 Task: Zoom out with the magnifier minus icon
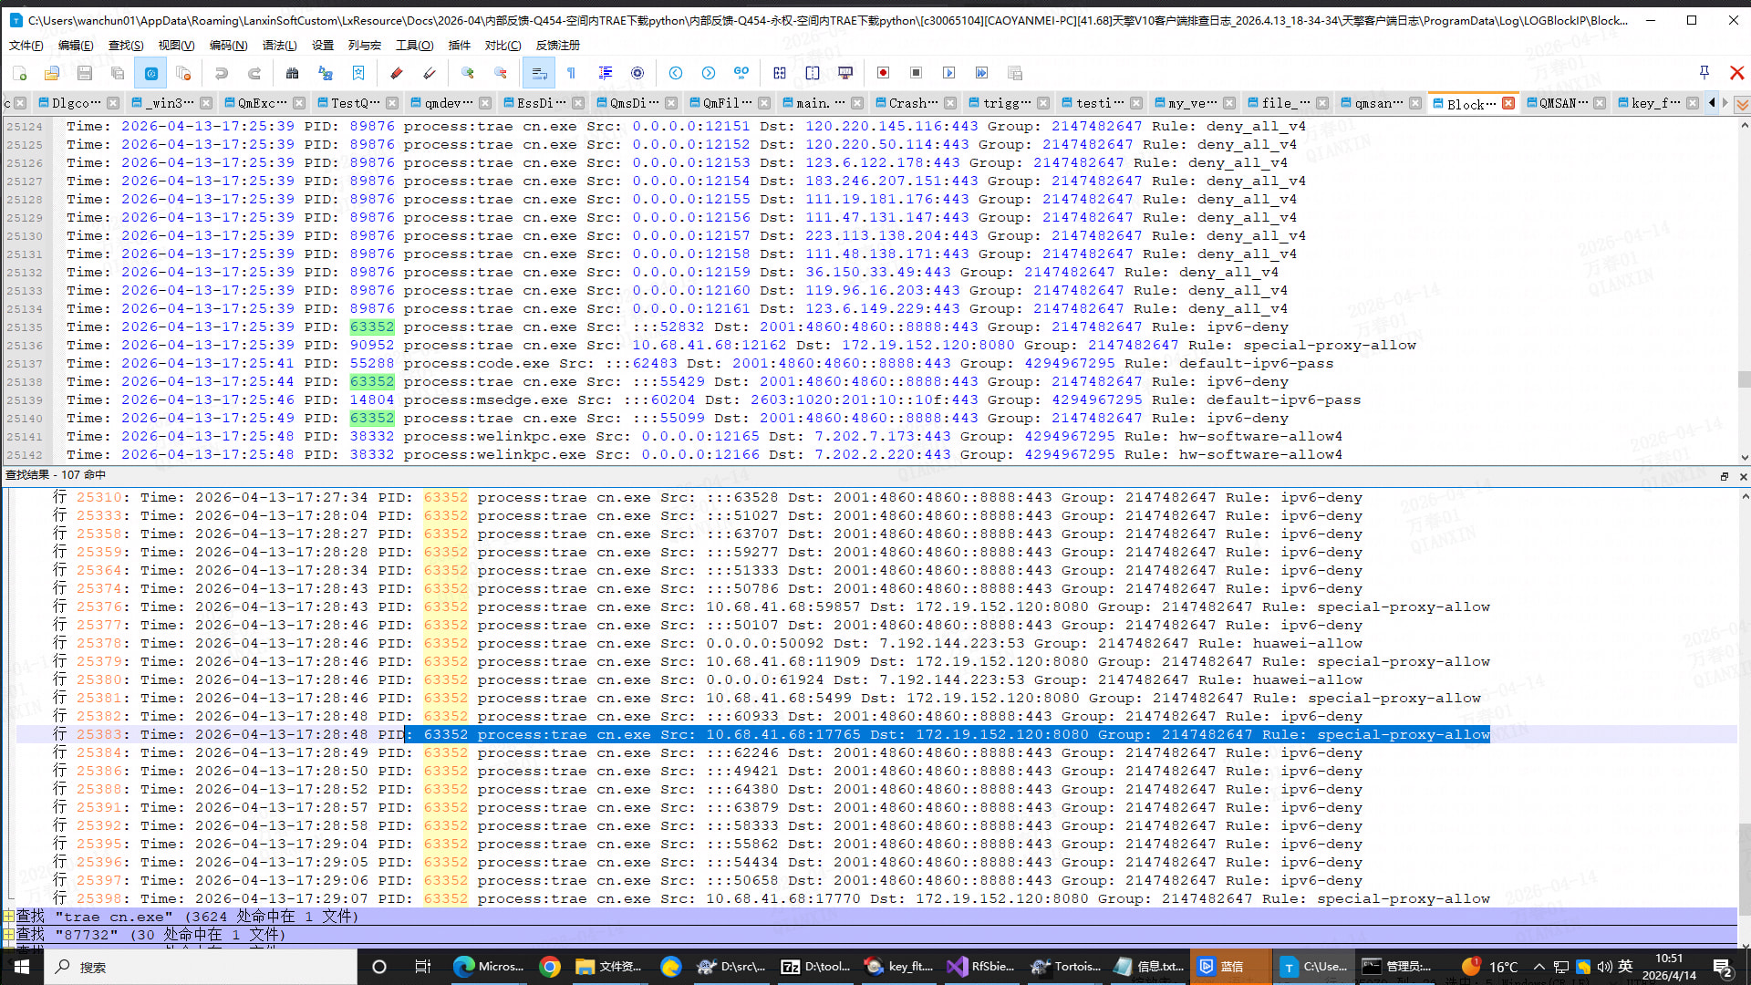tap(501, 73)
